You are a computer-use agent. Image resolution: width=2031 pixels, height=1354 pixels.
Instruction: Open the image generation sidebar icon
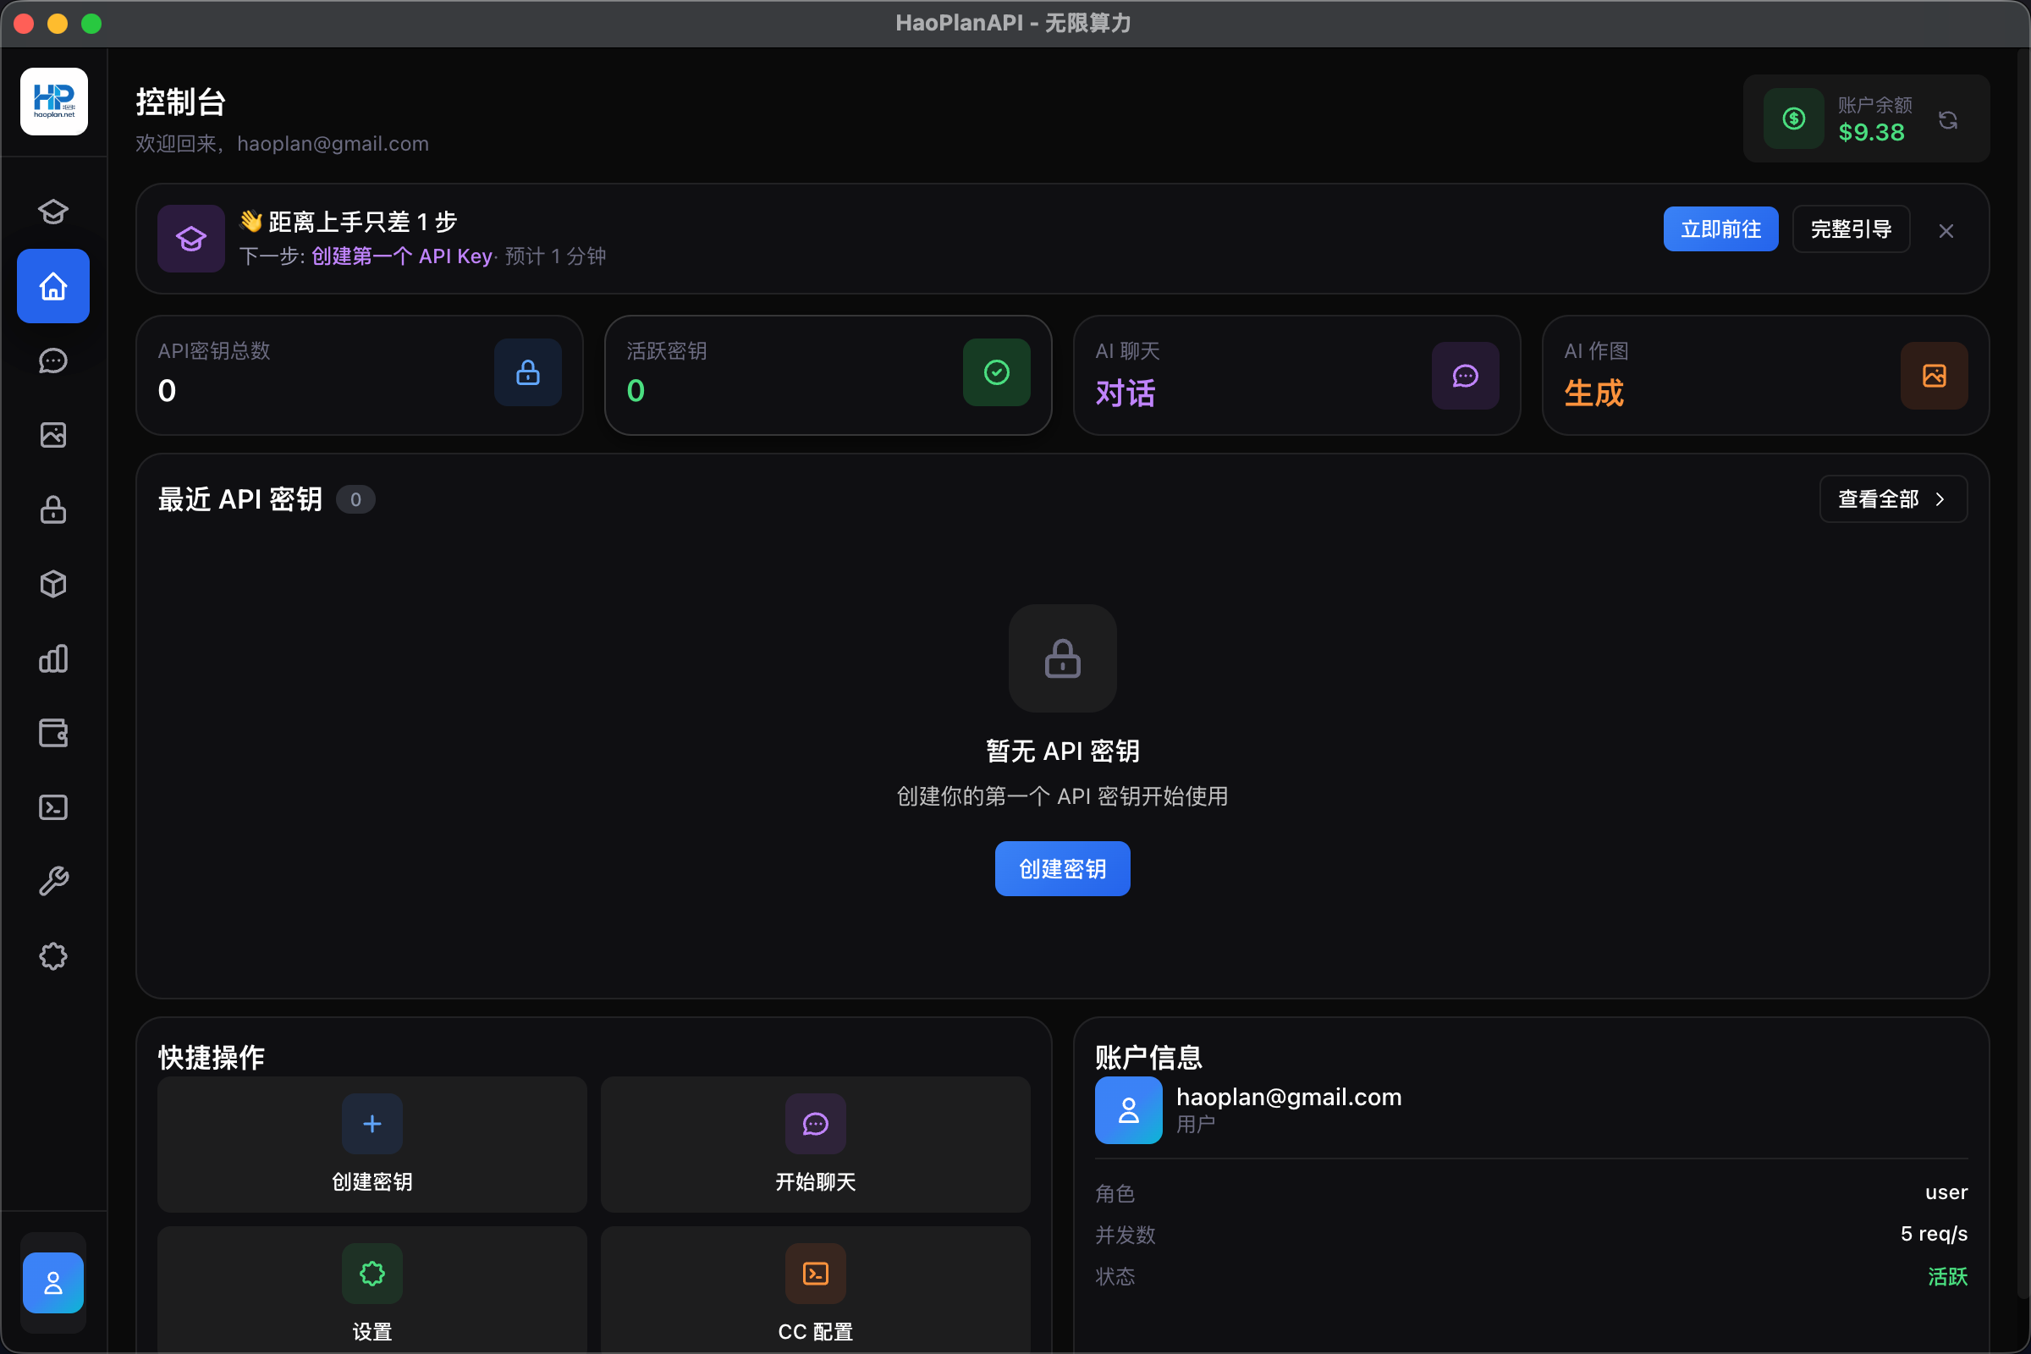pos(53,435)
